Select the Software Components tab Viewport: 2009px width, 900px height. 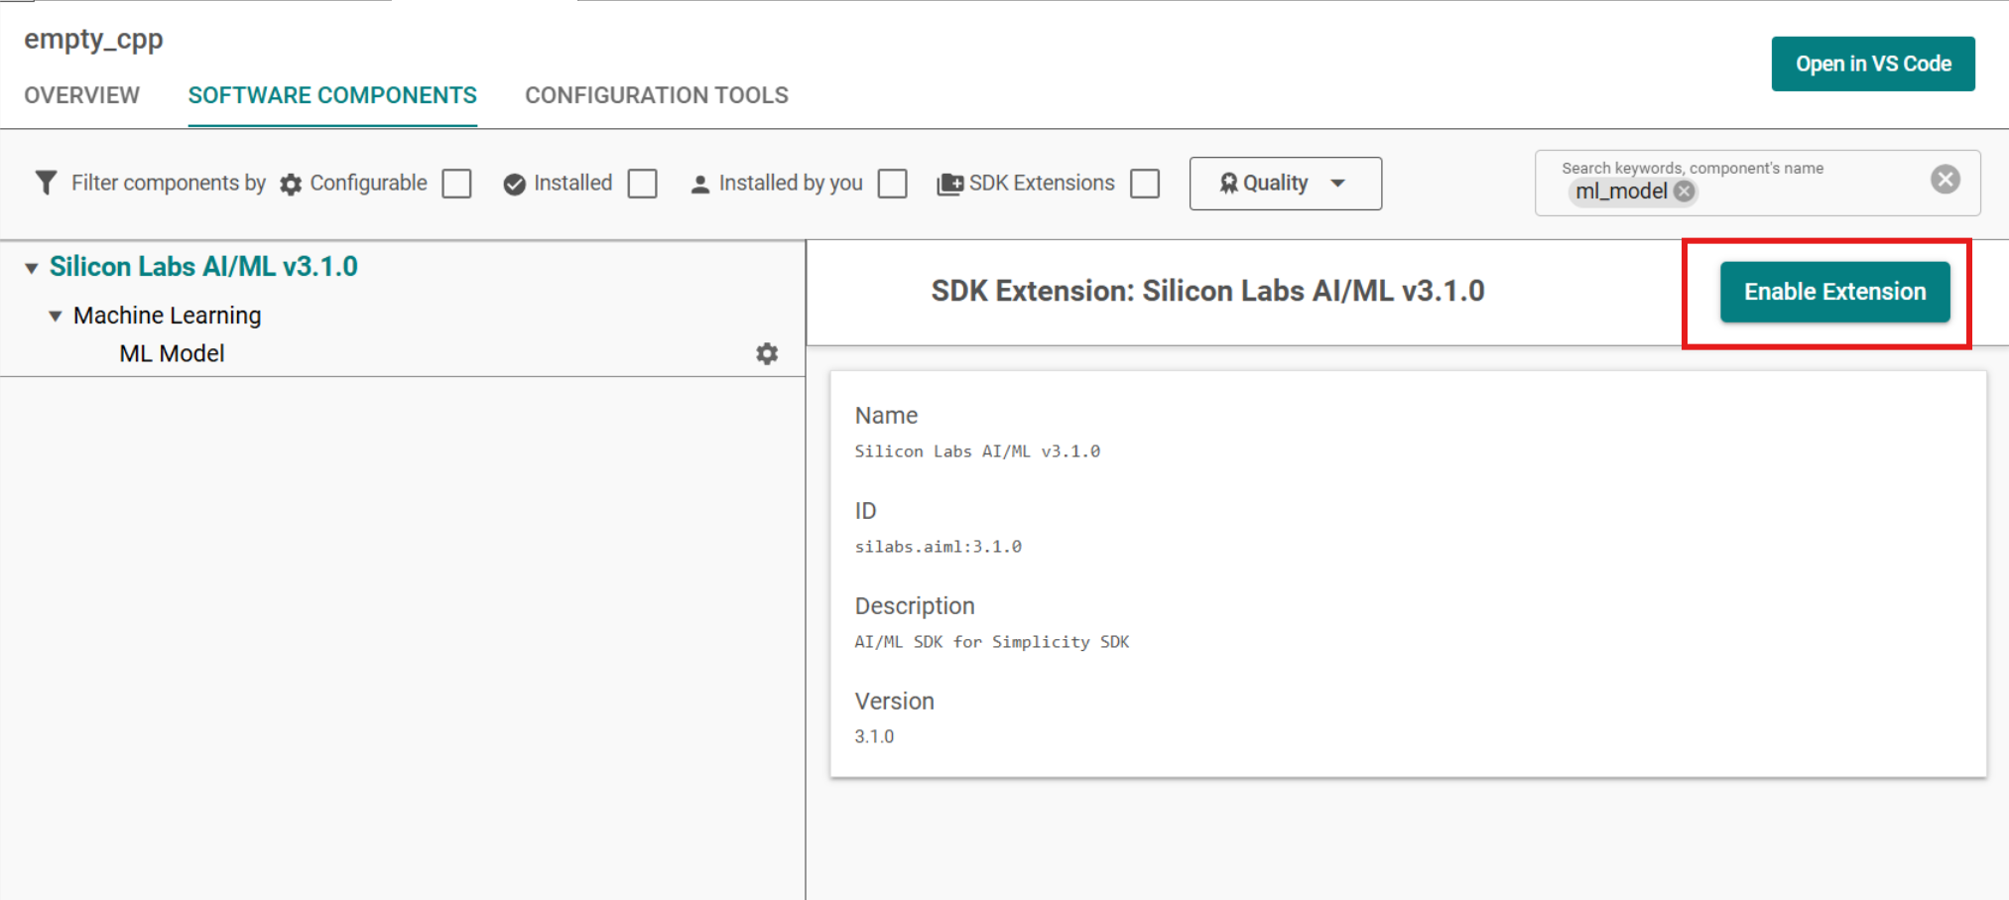pyautogui.click(x=332, y=95)
